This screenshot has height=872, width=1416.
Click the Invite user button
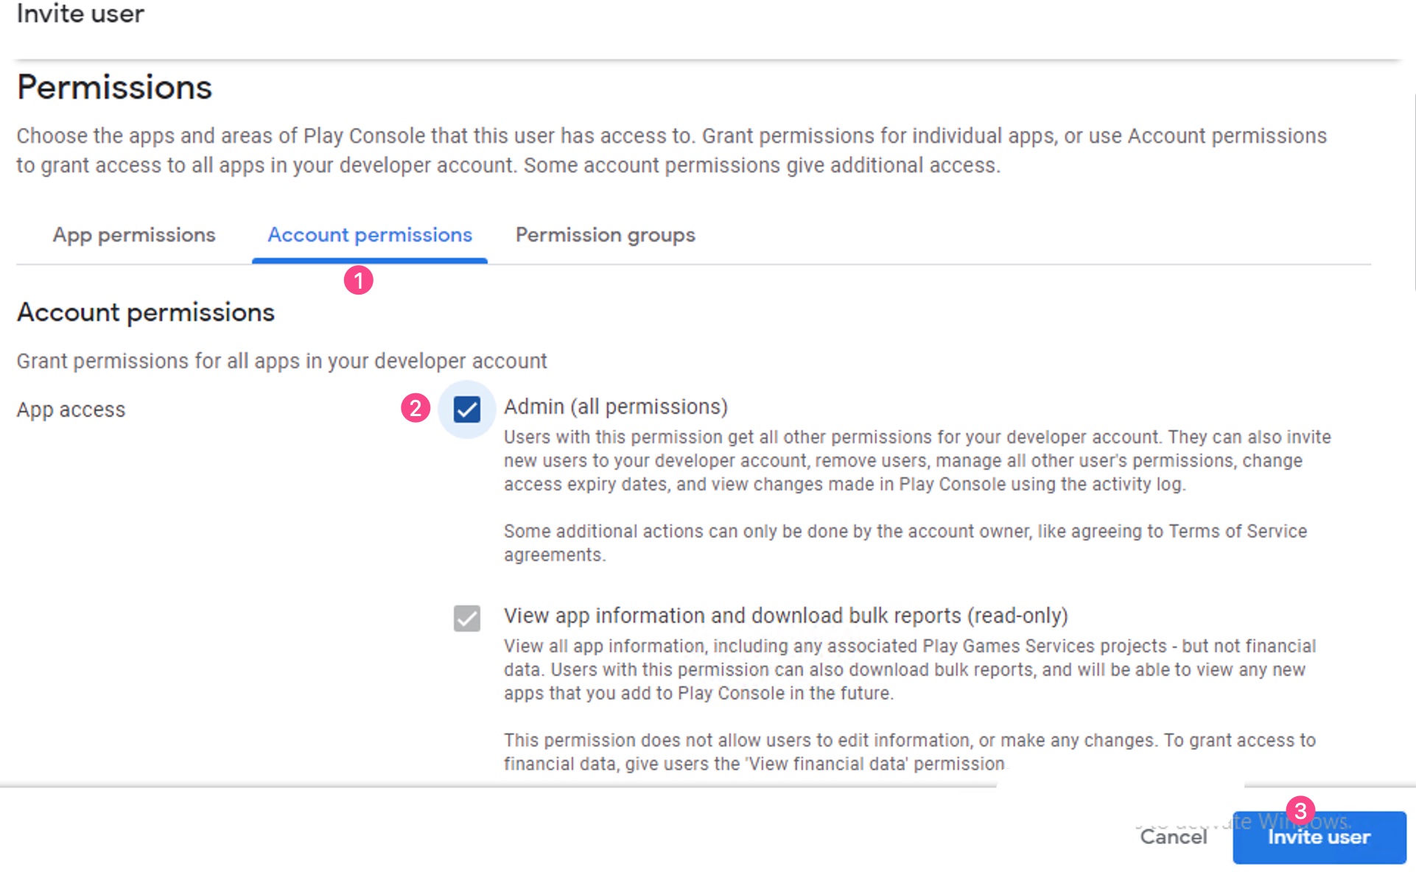point(1319,837)
